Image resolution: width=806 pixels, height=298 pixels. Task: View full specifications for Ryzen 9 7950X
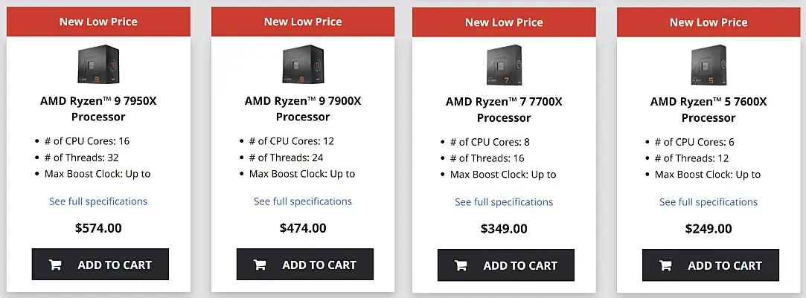click(x=98, y=201)
